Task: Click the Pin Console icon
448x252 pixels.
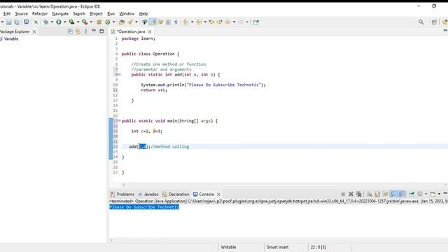Action: [x=412, y=194]
